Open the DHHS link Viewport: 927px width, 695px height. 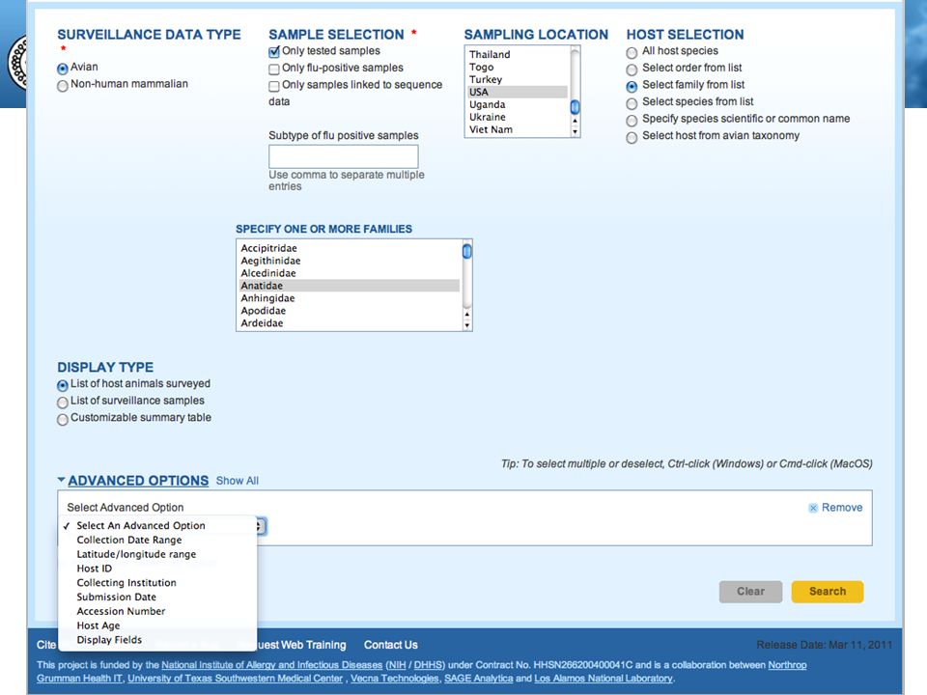point(428,665)
